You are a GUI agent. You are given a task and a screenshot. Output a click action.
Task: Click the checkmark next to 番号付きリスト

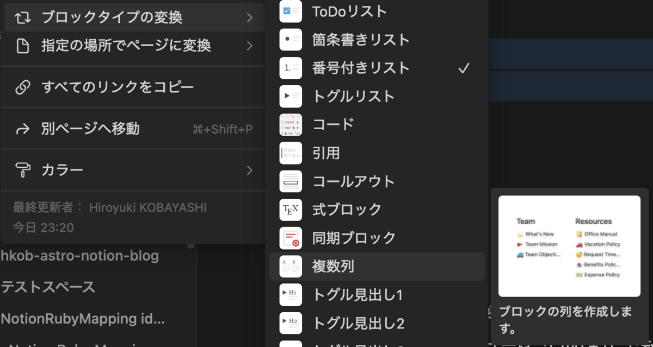coord(464,68)
